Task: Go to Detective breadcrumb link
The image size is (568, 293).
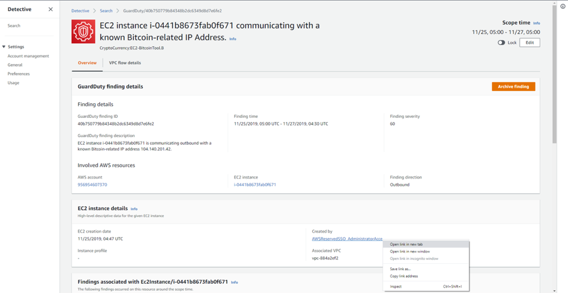Action: [80, 11]
